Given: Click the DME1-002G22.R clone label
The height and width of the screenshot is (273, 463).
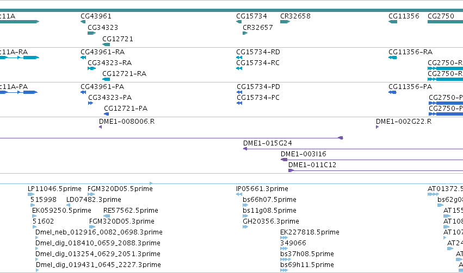Looking at the screenshot, I should pos(404,122).
